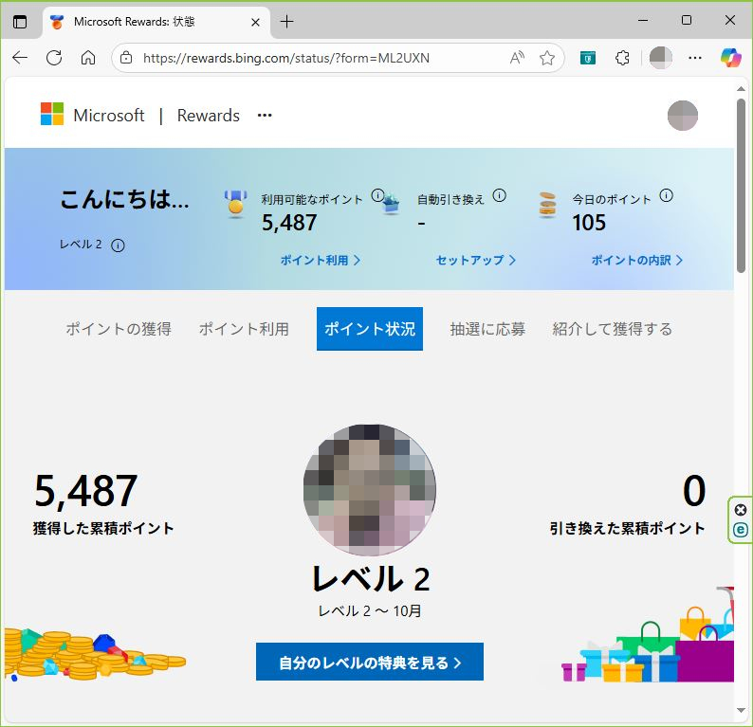Image resolution: width=753 pixels, height=727 pixels.
Task: Open the green toolbar extension icon
Action: pos(588,58)
